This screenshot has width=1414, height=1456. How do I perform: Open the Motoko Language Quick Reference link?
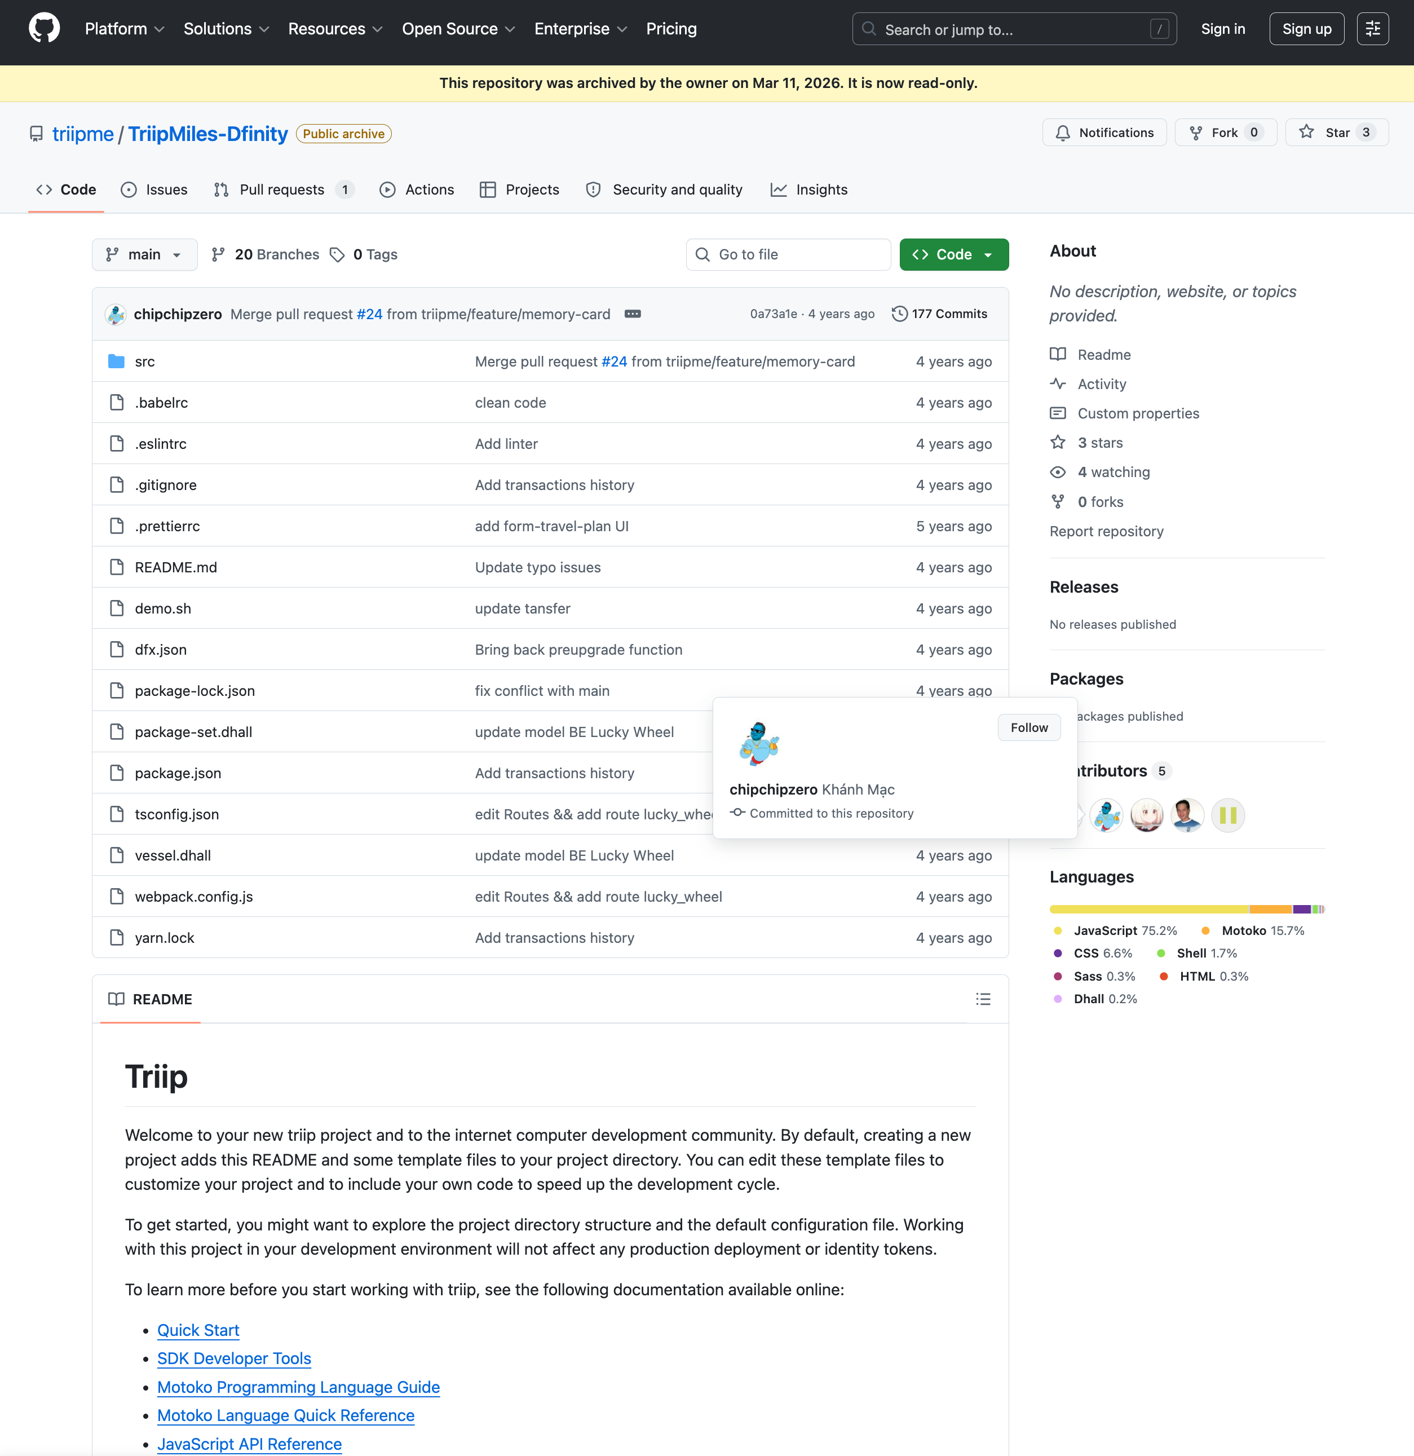pos(286,1416)
